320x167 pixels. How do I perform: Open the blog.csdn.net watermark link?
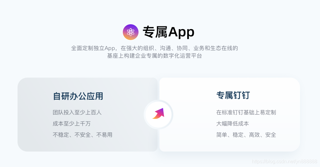(285, 162)
